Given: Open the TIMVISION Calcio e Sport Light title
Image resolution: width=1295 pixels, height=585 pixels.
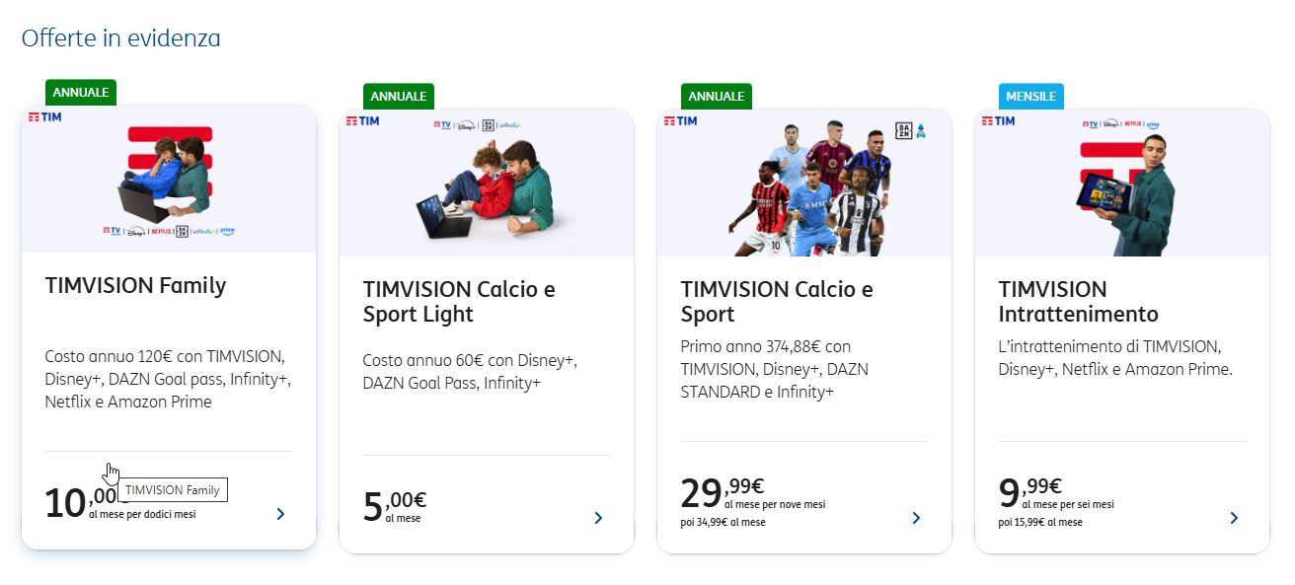Looking at the screenshot, I should point(459,302).
